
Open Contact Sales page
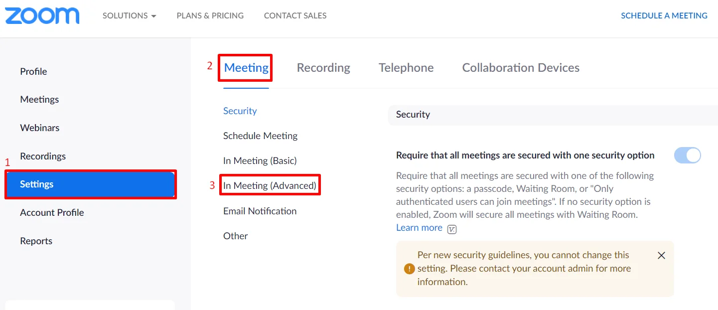point(295,15)
